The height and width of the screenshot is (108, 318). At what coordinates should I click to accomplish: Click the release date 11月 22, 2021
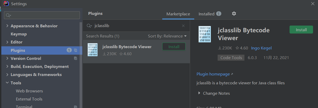(x=276, y=58)
